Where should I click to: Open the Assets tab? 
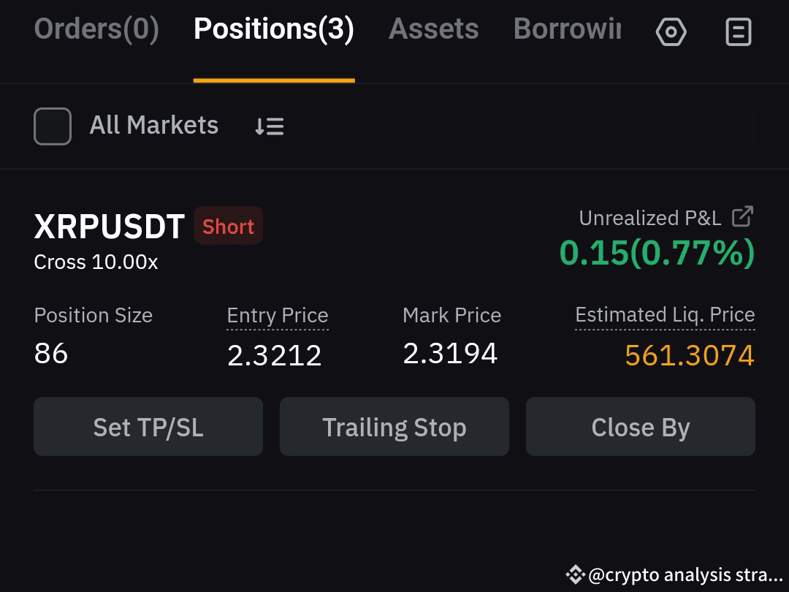(x=433, y=29)
